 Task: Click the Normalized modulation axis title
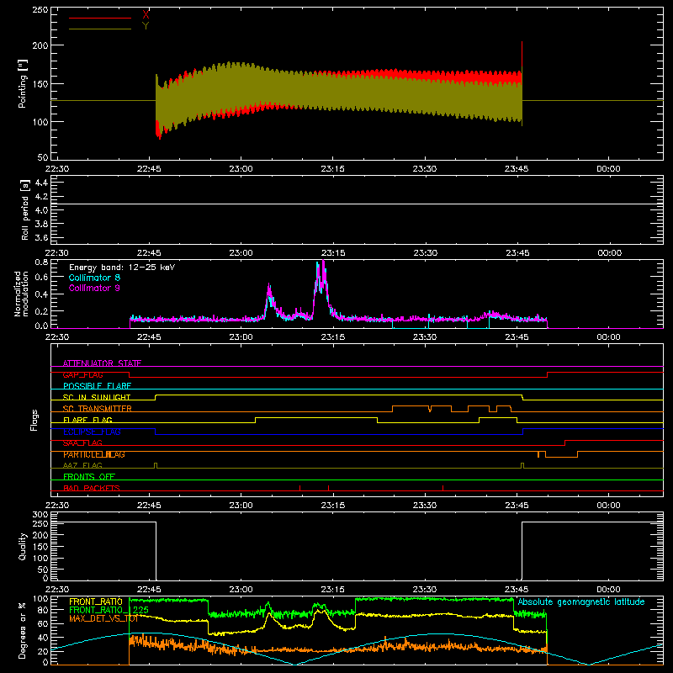(x=21, y=294)
